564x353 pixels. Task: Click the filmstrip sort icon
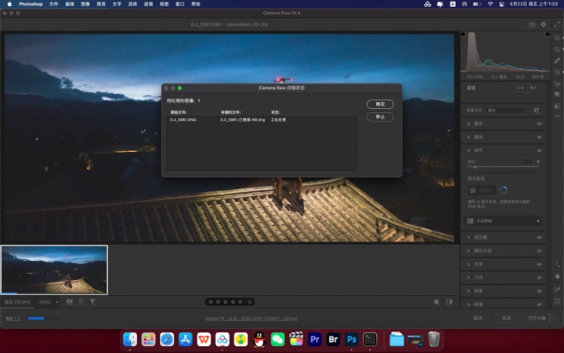pyautogui.click(x=81, y=301)
